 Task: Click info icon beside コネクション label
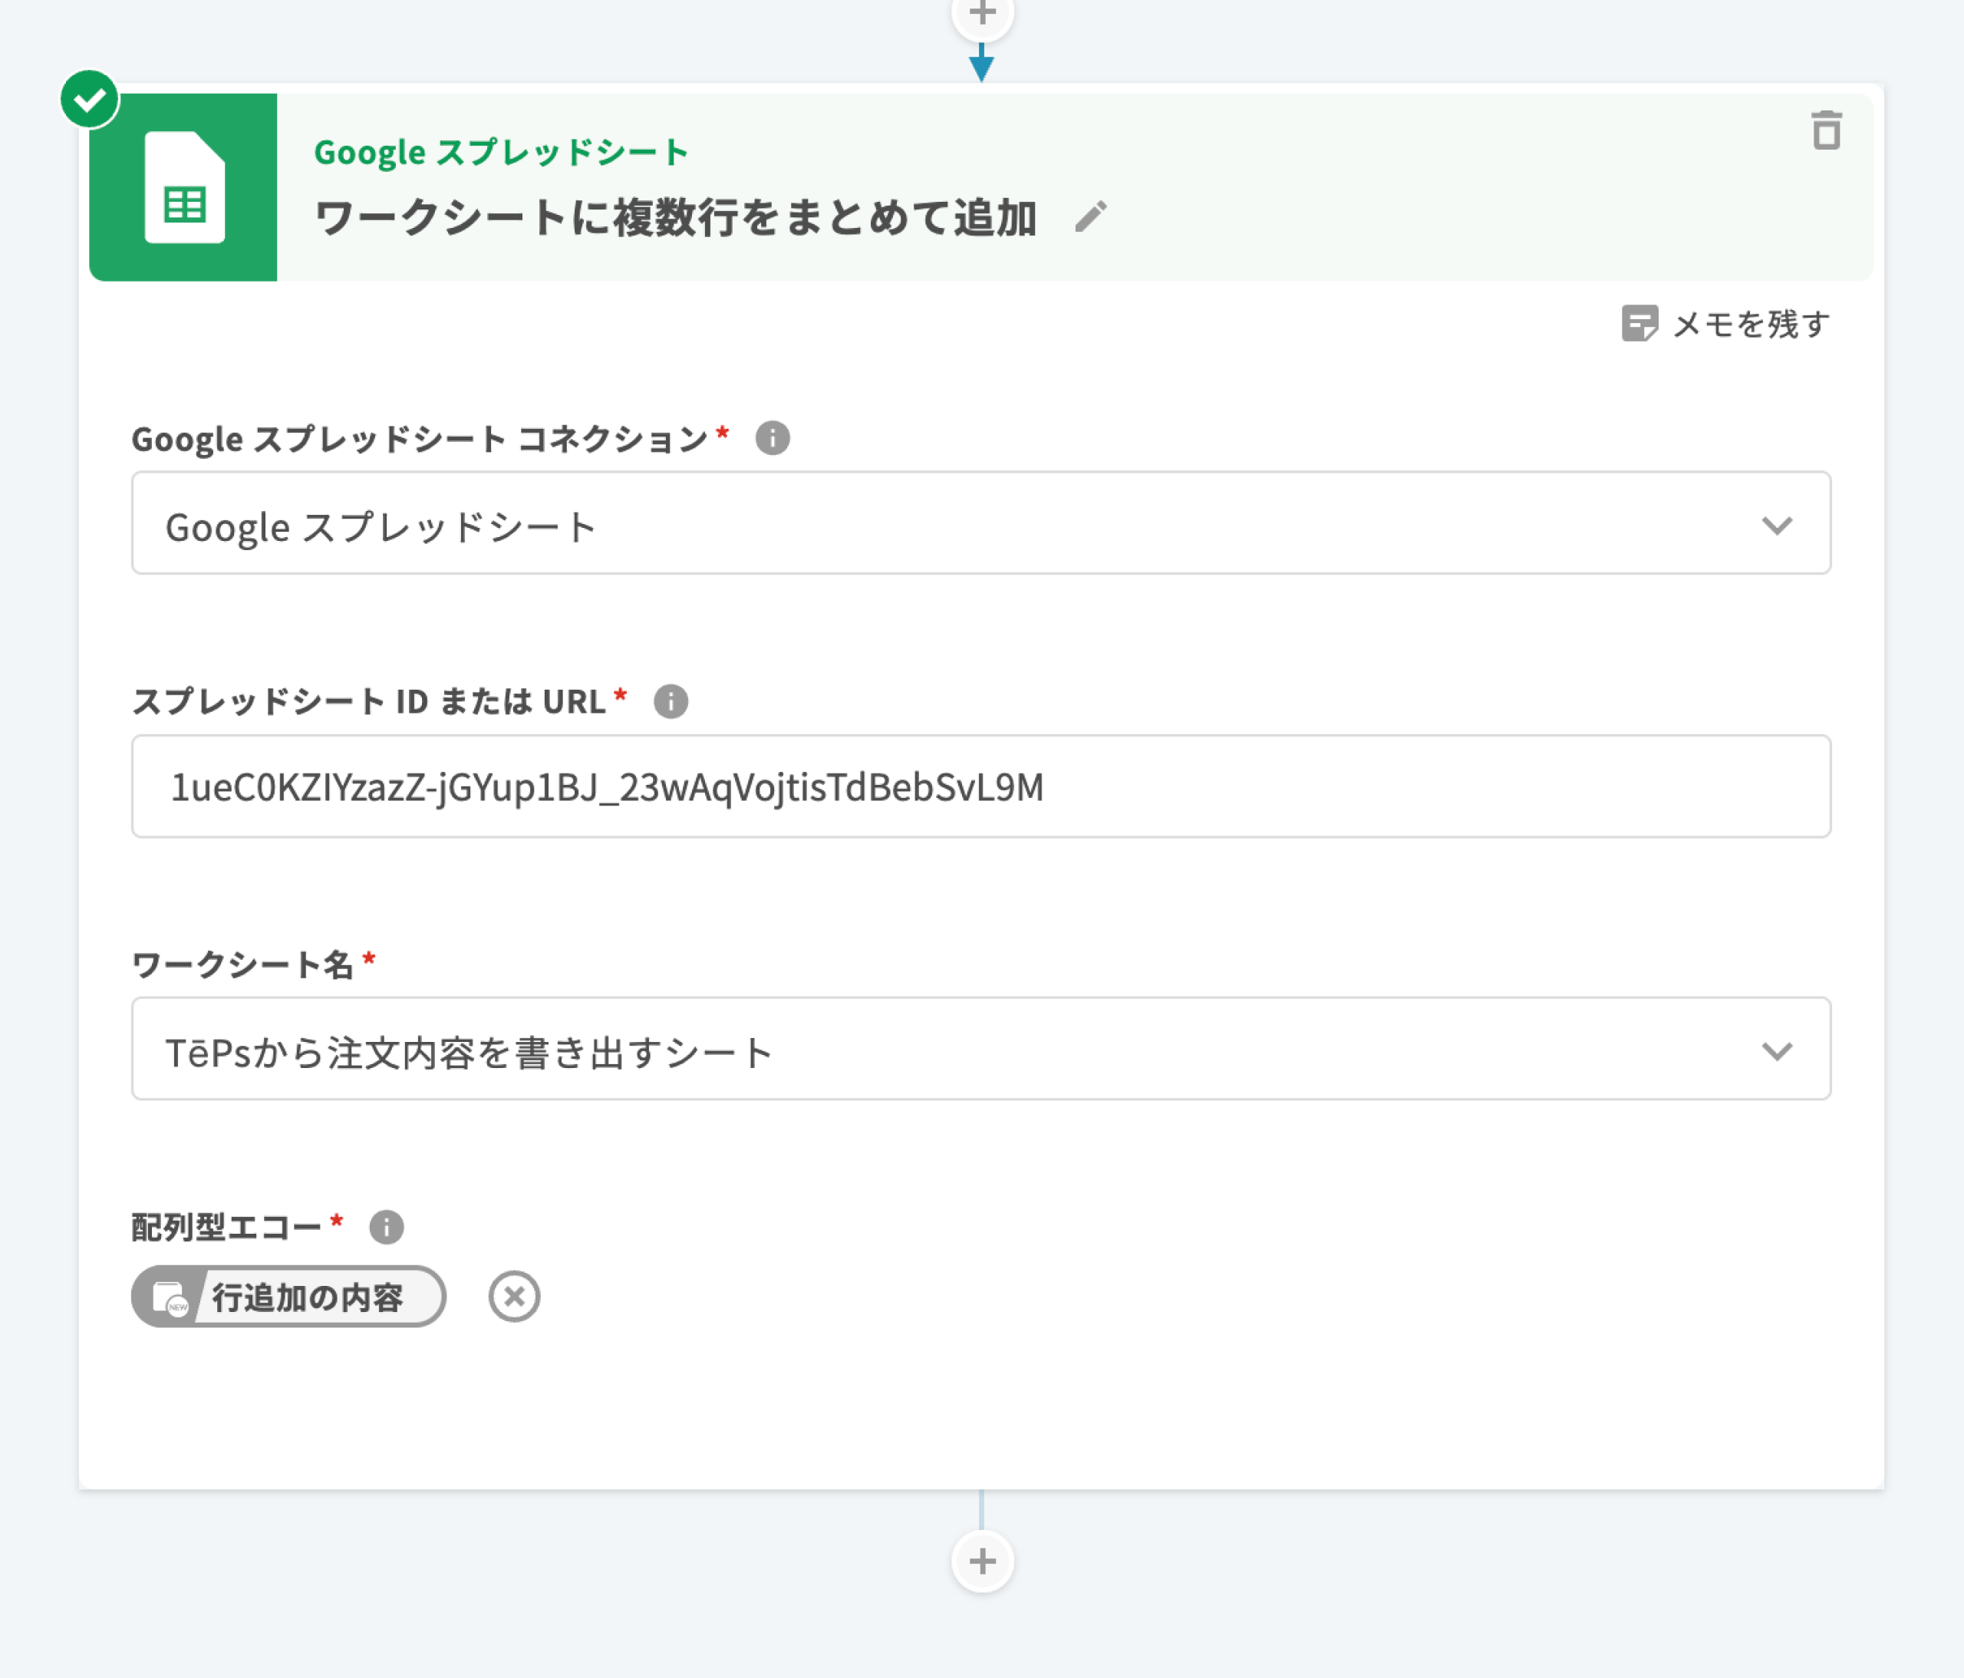click(772, 438)
